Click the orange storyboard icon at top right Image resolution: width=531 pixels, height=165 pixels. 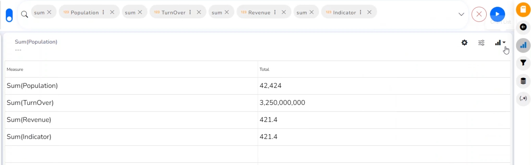523,10
